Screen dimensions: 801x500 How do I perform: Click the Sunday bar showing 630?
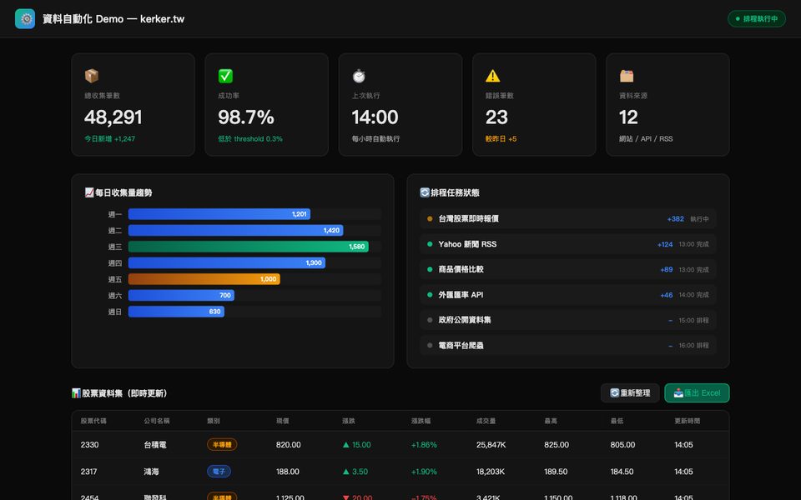pos(176,312)
